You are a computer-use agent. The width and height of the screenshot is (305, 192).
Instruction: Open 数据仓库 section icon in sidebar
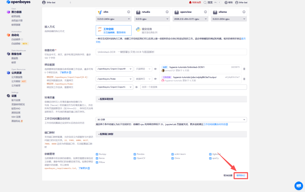coord(8,54)
